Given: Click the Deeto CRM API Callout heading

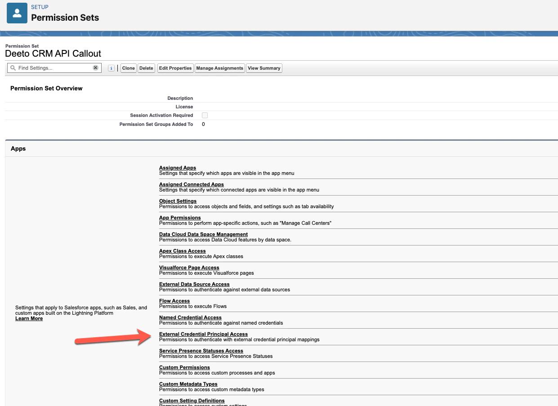Looking at the screenshot, I should (53, 54).
